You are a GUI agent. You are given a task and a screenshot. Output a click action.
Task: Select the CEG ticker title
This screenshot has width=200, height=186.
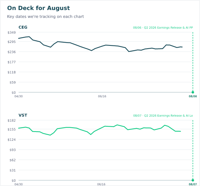click(x=23, y=27)
